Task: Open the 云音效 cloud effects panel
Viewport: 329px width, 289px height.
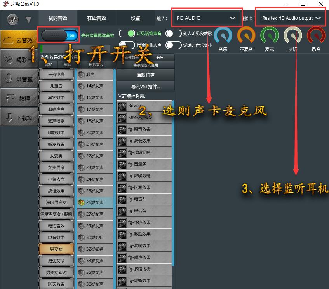Action: [x=19, y=39]
